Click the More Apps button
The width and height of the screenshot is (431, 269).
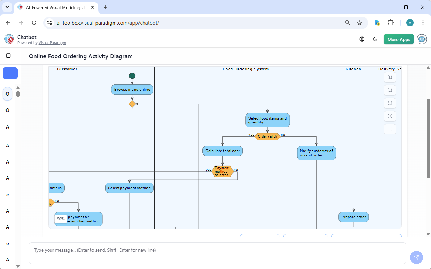398,39
